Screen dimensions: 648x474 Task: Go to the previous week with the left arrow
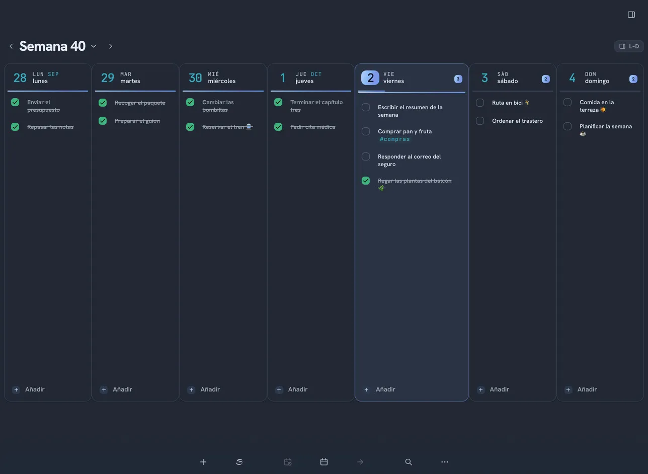point(11,46)
